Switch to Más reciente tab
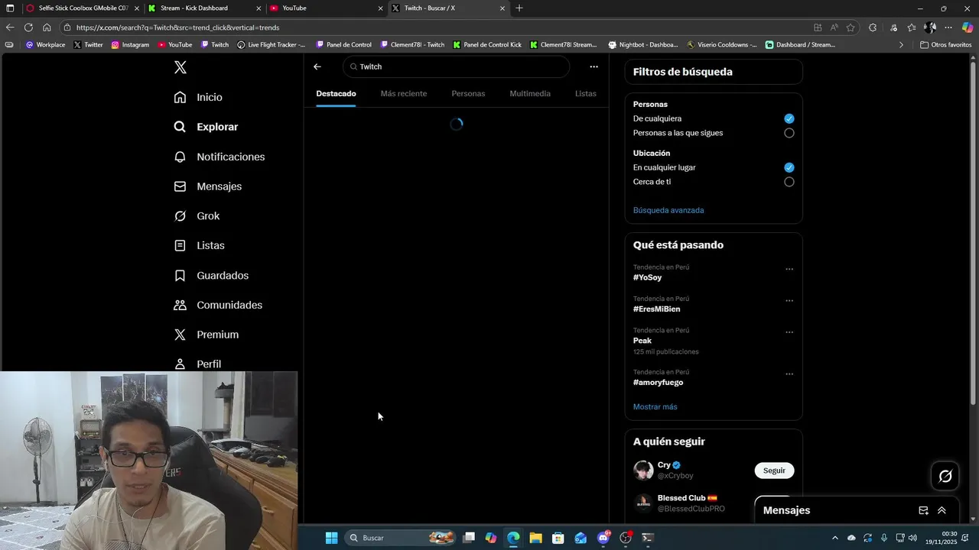 [x=404, y=93]
